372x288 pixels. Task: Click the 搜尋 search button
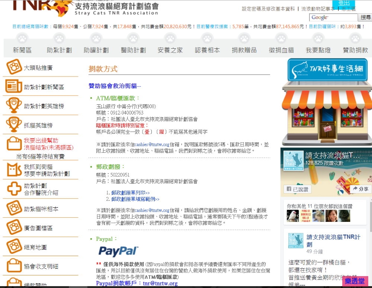(365, 17)
